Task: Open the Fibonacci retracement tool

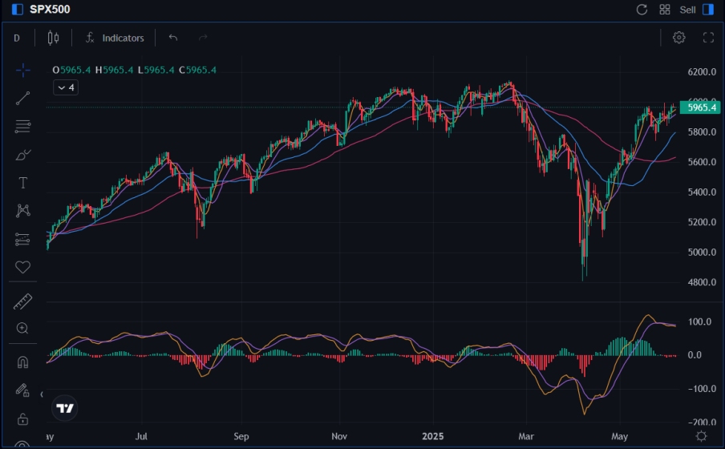Action: (x=22, y=127)
